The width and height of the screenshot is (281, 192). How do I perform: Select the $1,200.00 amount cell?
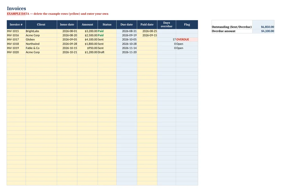[87, 52]
